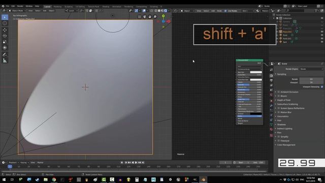Enable Bloom checkbox
The image size is (325, 183).
[x=279, y=96]
